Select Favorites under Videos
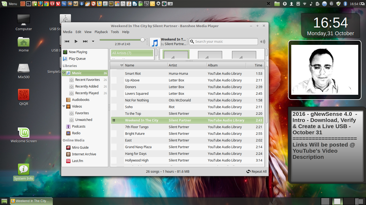Image resolution: width=366 pixels, height=205 pixels. [85, 113]
